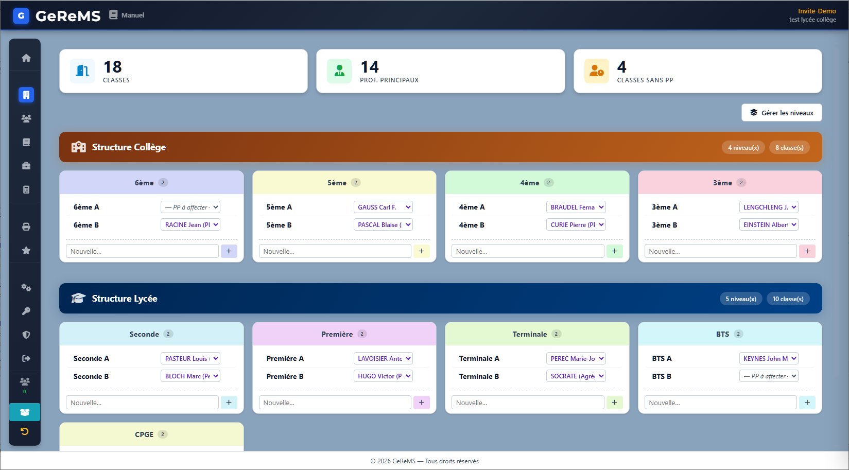Add class with plus button in 5ème
This screenshot has height=470, width=849.
coord(422,251)
